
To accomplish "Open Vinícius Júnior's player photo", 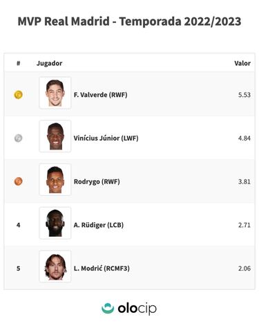I will [x=55, y=136].
